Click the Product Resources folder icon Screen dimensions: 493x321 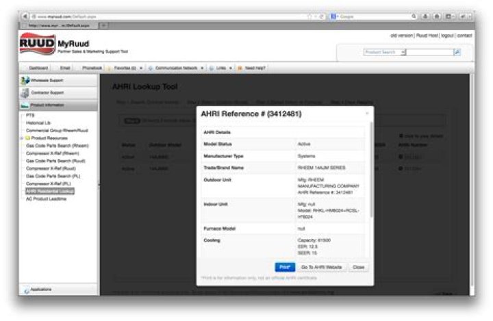pyautogui.click(x=27, y=138)
